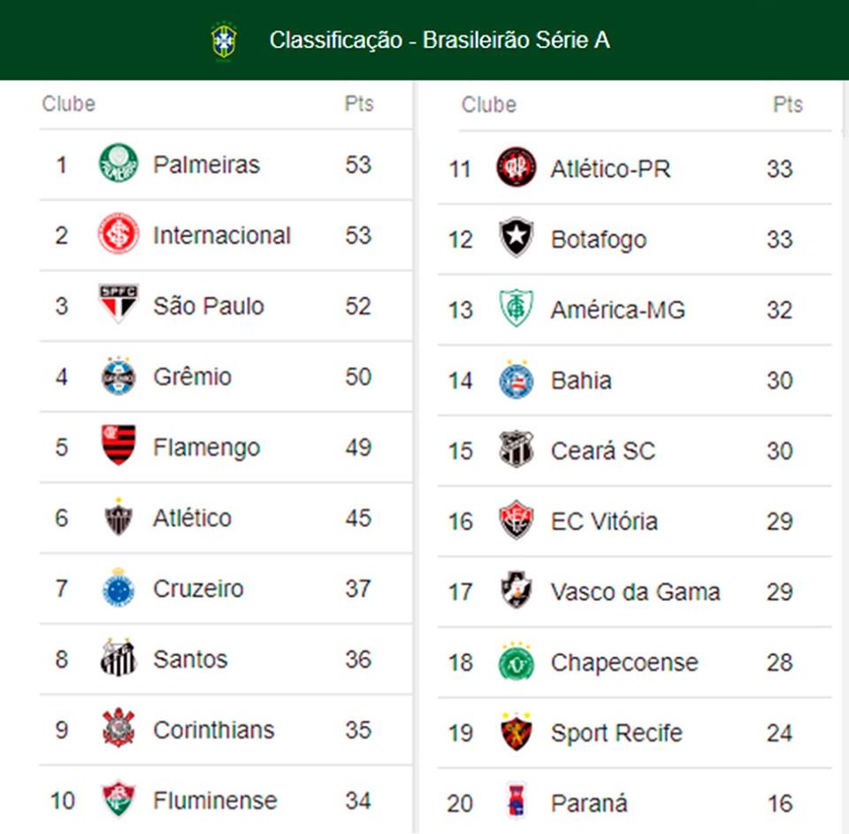Viewport: 849px width, 834px height.
Task: Select the Sport Recife crest icon
Action: click(516, 732)
